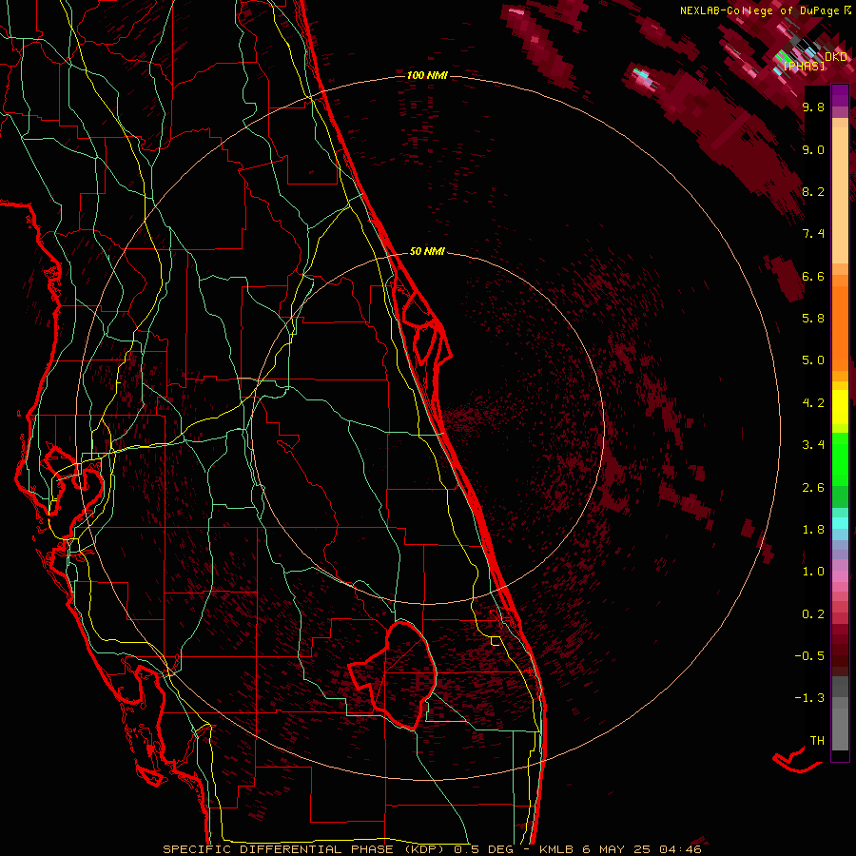Select the 4.2 scale value
856x856 pixels.
(813, 403)
